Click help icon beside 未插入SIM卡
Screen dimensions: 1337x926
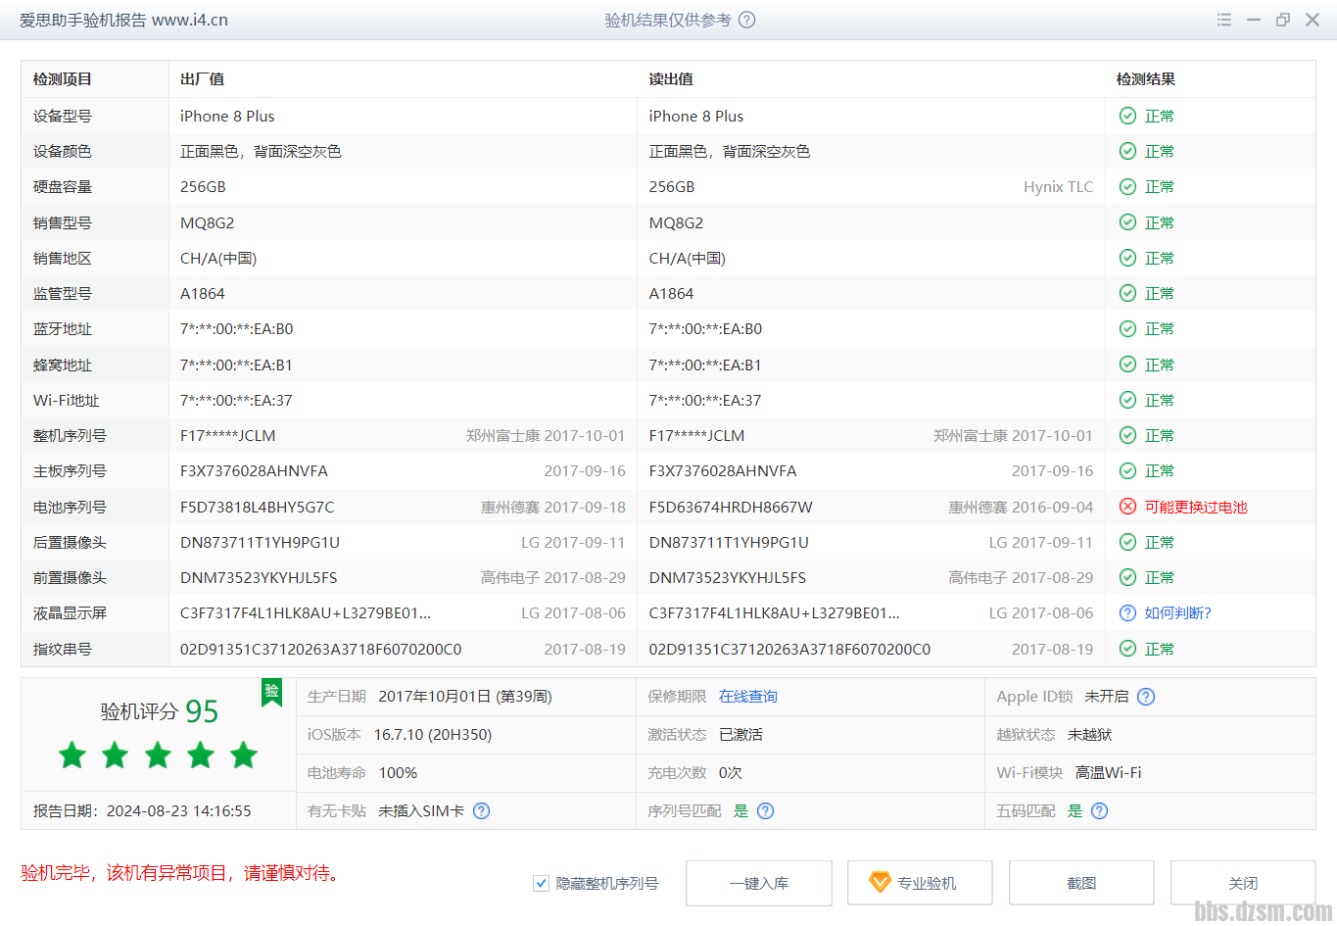pos(481,810)
